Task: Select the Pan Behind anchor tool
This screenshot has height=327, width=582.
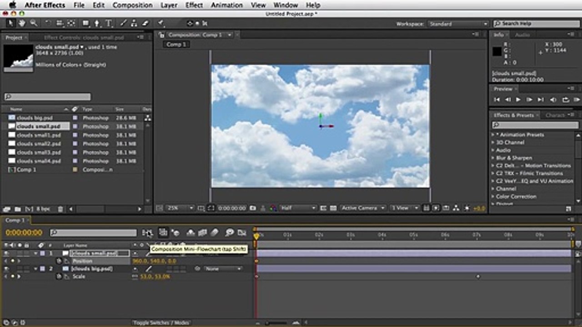Action: (71, 23)
